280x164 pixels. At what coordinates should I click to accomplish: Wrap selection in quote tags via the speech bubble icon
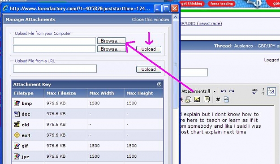point(207,99)
